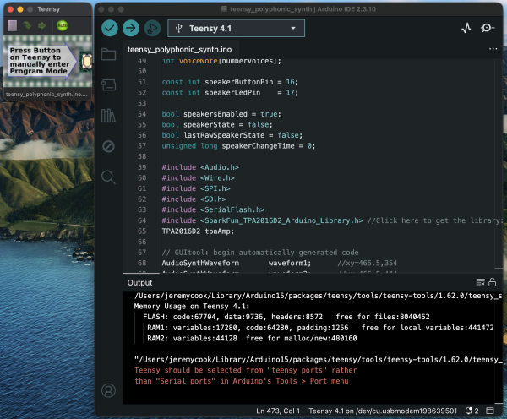Click line number 54 in gutter

[x=142, y=114]
